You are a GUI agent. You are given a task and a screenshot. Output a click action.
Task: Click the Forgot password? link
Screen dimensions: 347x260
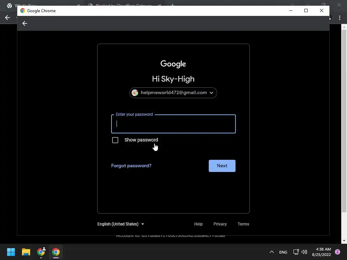click(x=131, y=166)
